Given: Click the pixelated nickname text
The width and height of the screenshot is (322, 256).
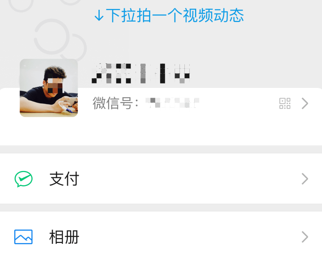Looking at the screenshot, I should point(141,73).
